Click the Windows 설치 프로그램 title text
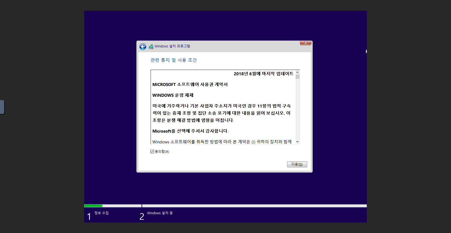 click(x=172, y=46)
